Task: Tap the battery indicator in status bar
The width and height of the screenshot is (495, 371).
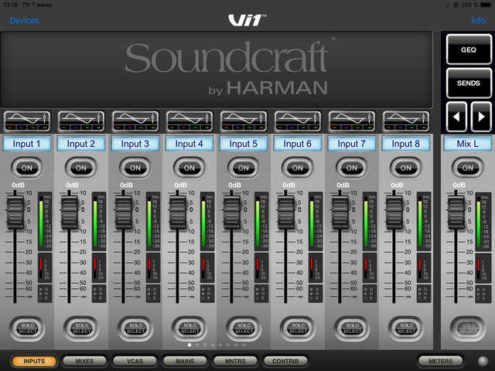Action: click(x=486, y=5)
